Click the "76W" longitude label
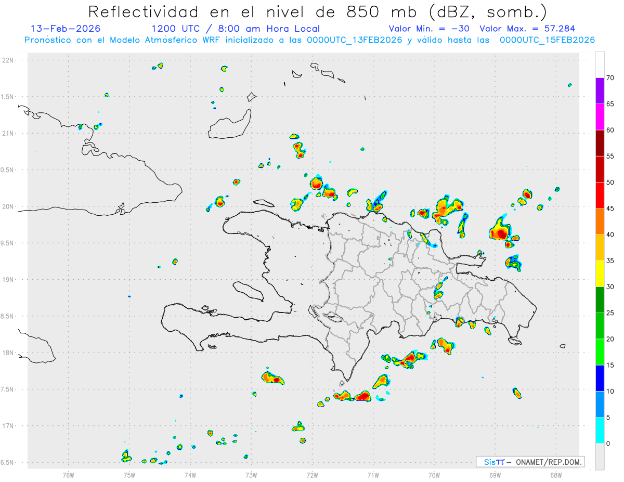This screenshot has height=482, width=624. pyautogui.click(x=68, y=475)
